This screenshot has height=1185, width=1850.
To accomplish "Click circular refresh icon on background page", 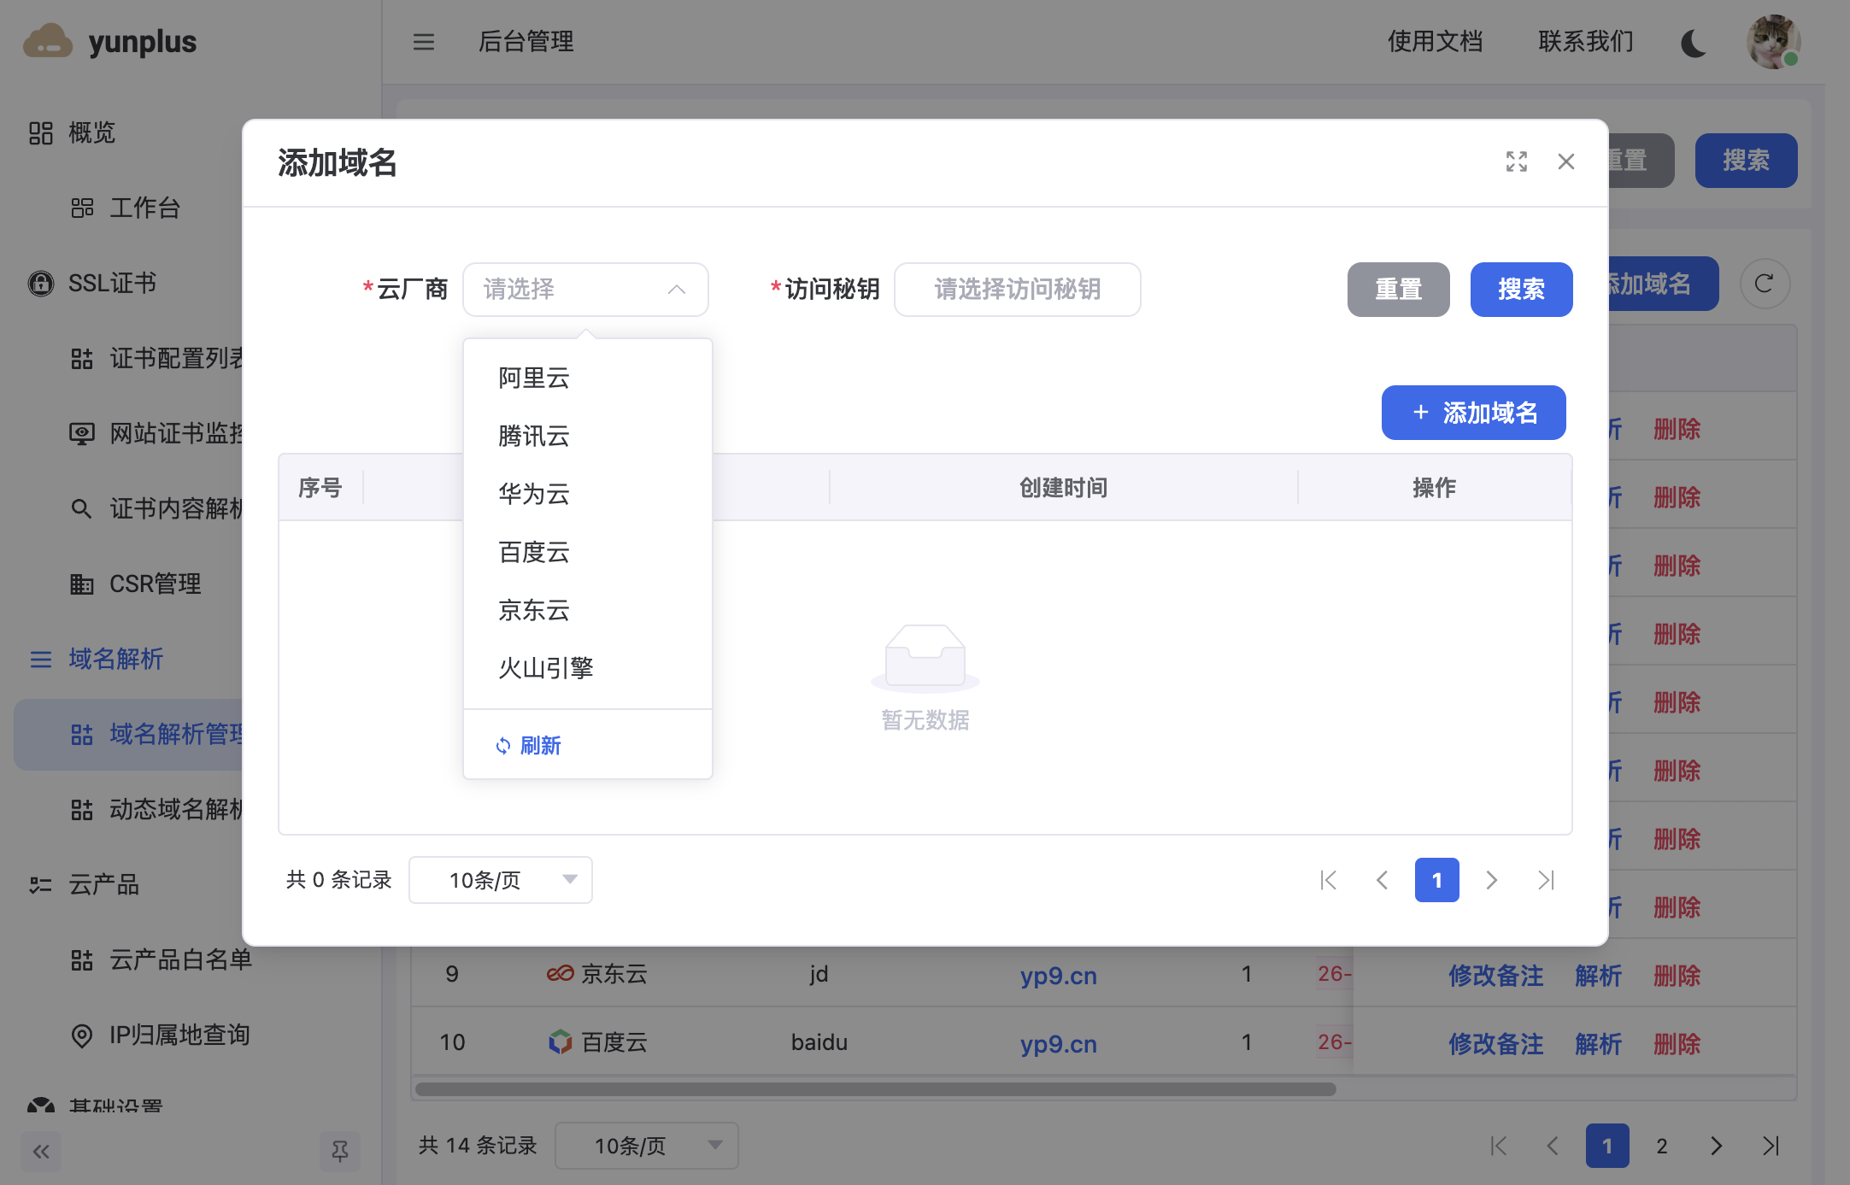I will tap(1765, 284).
